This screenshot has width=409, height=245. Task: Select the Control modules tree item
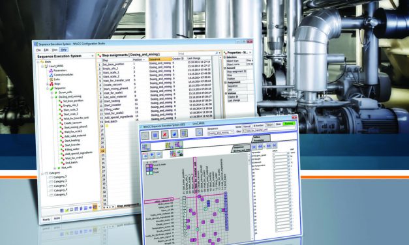[63, 74]
